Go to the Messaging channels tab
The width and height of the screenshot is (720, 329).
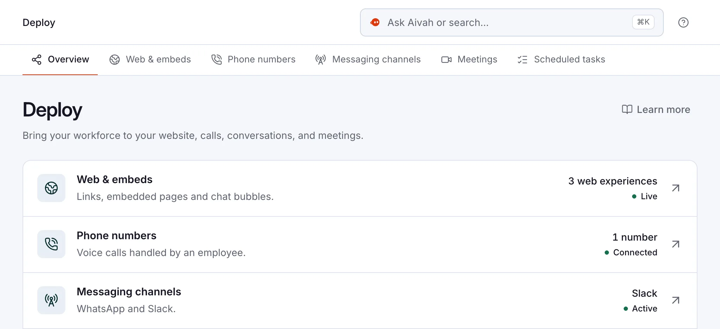pos(368,60)
